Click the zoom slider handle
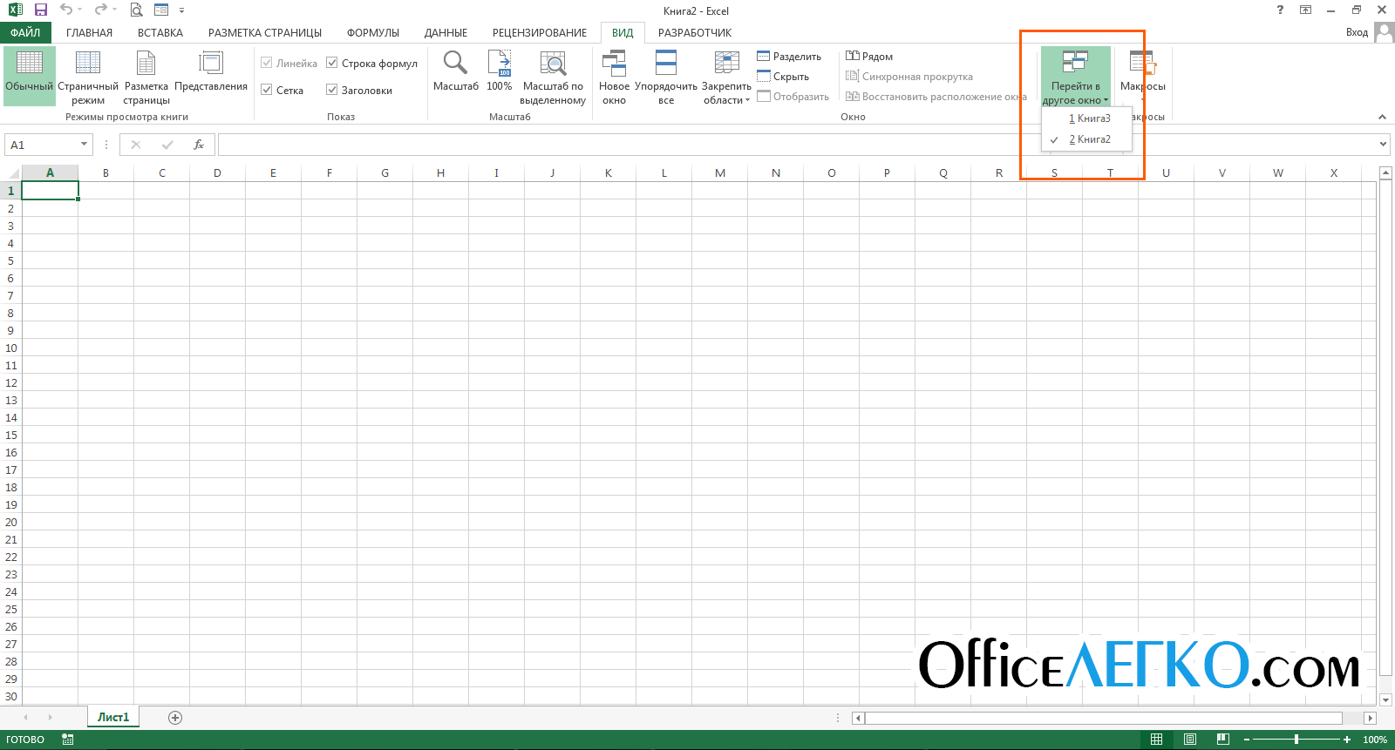 click(1296, 740)
